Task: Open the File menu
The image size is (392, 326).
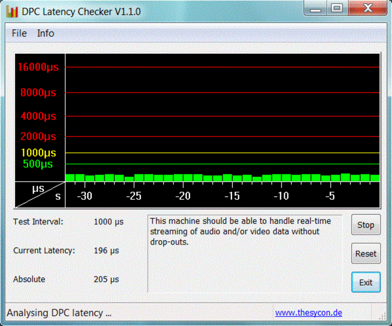Action: coord(19,34)
